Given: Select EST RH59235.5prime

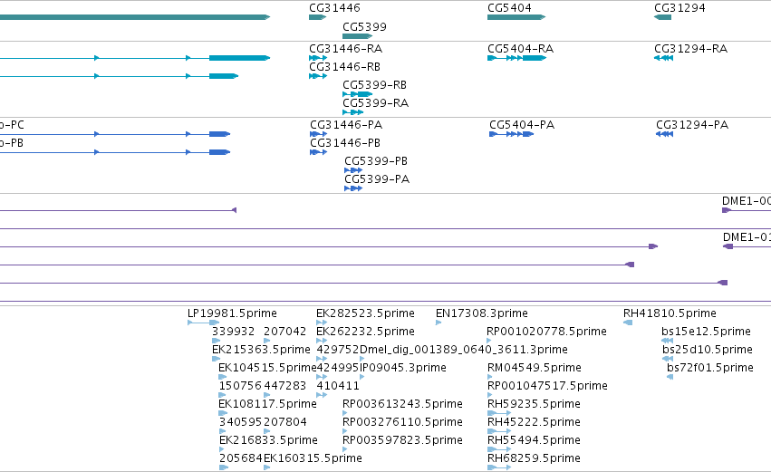Looking at the screenshot, I should click(x=534, y=405).
